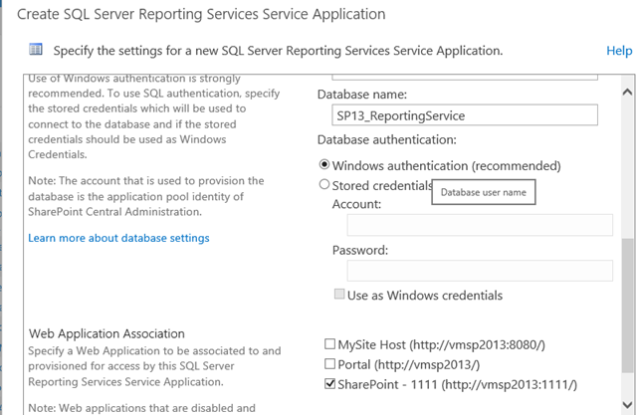Click the service application settings icon
This screenshot has height=415, width=637.
click(x=36, y=50)
